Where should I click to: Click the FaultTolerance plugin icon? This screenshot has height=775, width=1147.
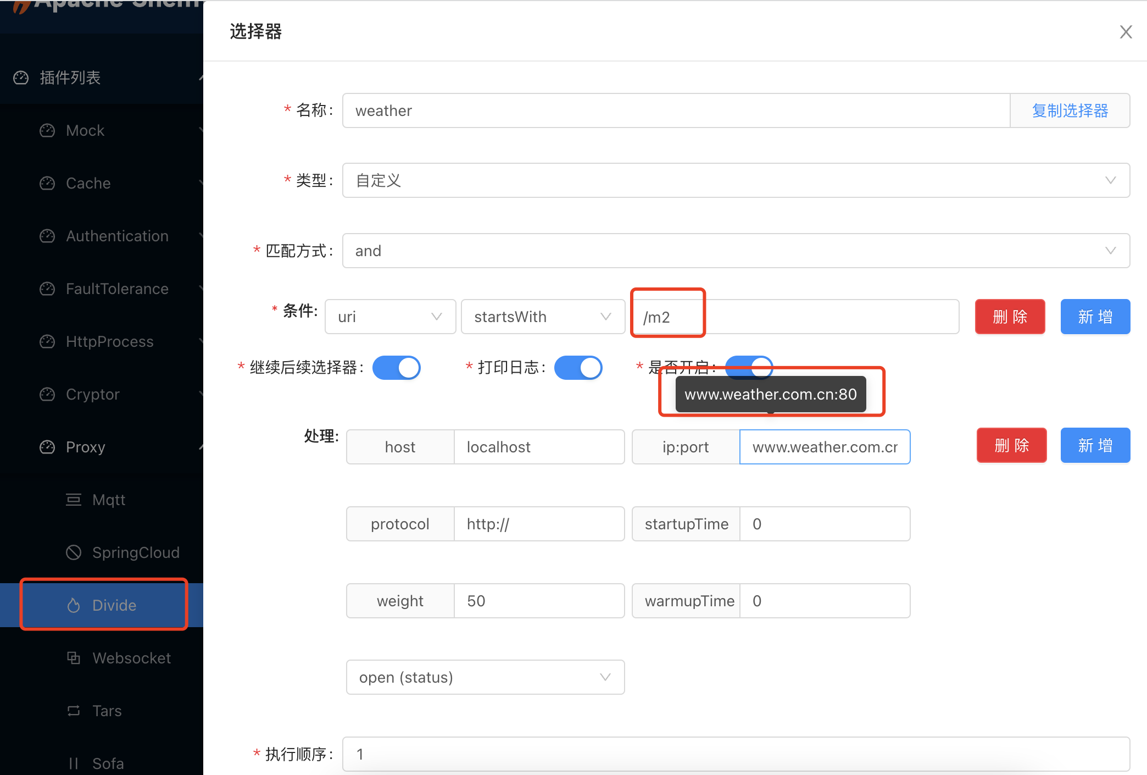[x=47, y=289]
